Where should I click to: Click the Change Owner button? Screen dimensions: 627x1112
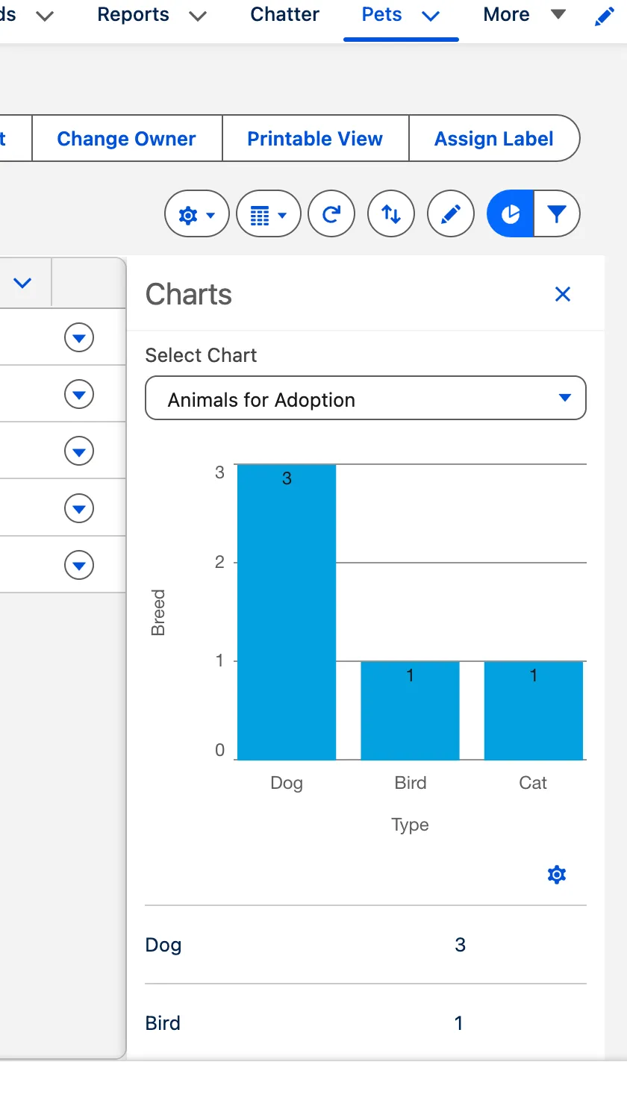[126, 139]
